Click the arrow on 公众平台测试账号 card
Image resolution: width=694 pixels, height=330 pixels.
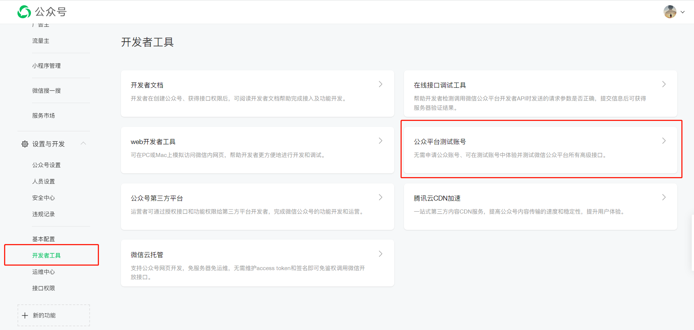point(664,141)
